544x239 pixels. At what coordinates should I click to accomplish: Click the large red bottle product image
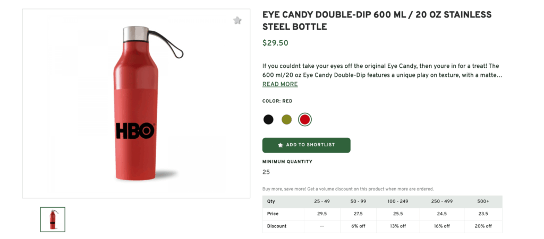(137, 103)
